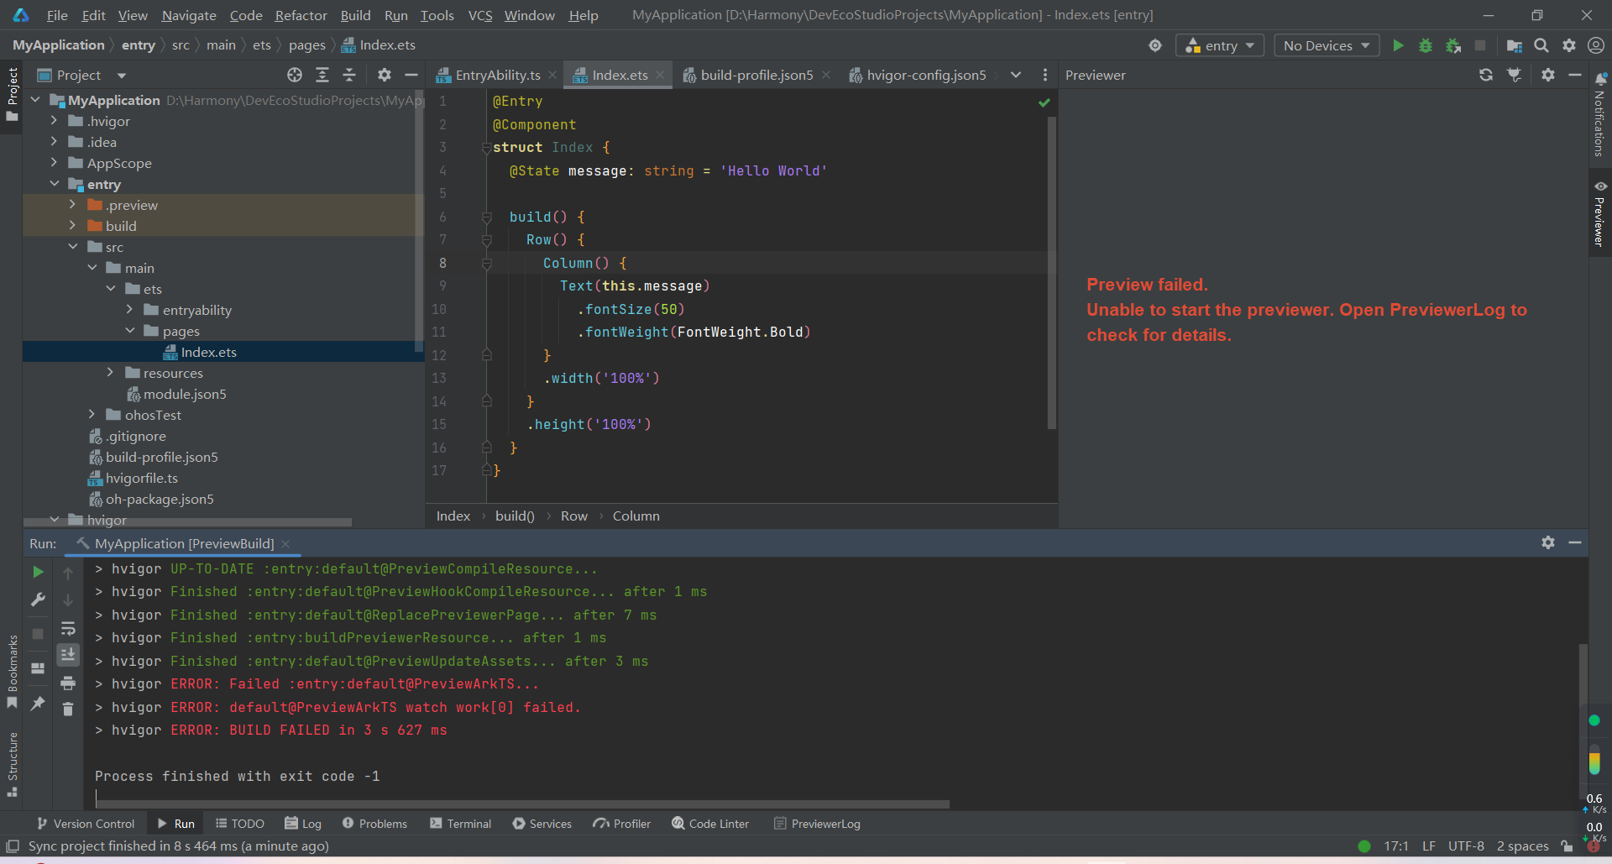Open the File menu
The width and height of the screenshot is (1612, 864).
[x=57, y=15]
